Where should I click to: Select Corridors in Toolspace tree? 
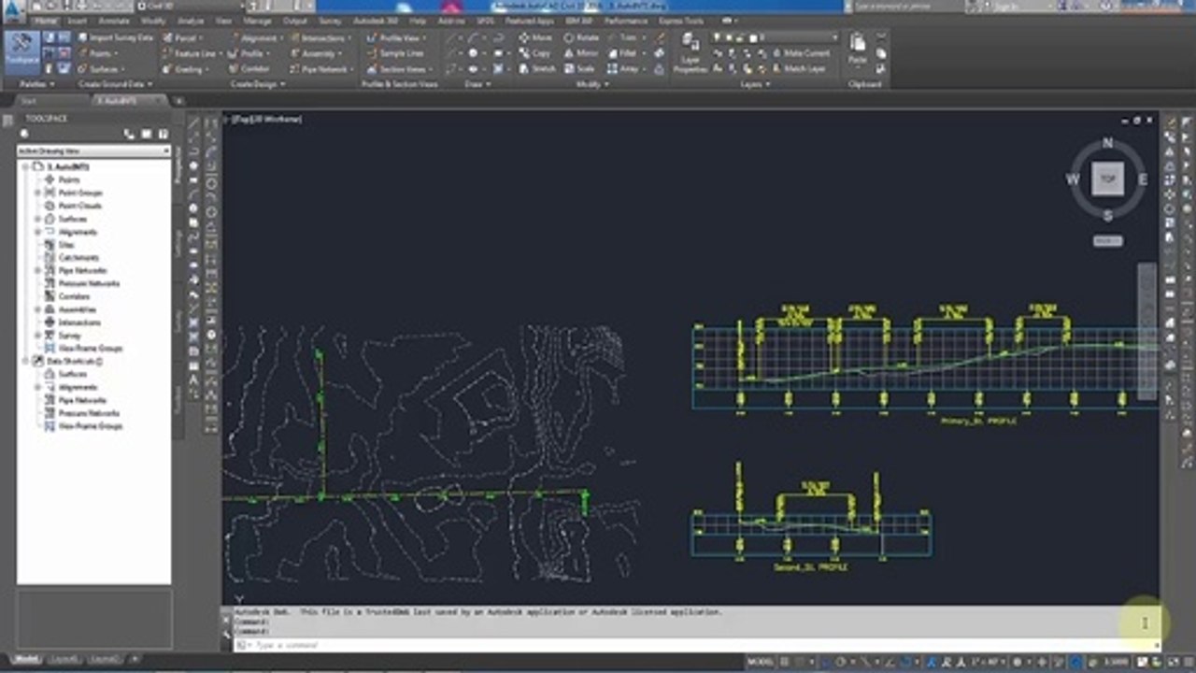point(75,296)
